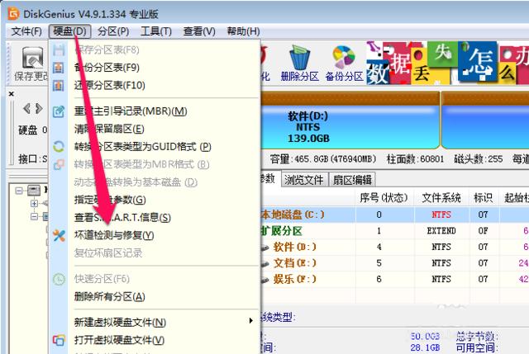
Task: Select 还原分区表(F10) menu entry
Action: (110, 85)
